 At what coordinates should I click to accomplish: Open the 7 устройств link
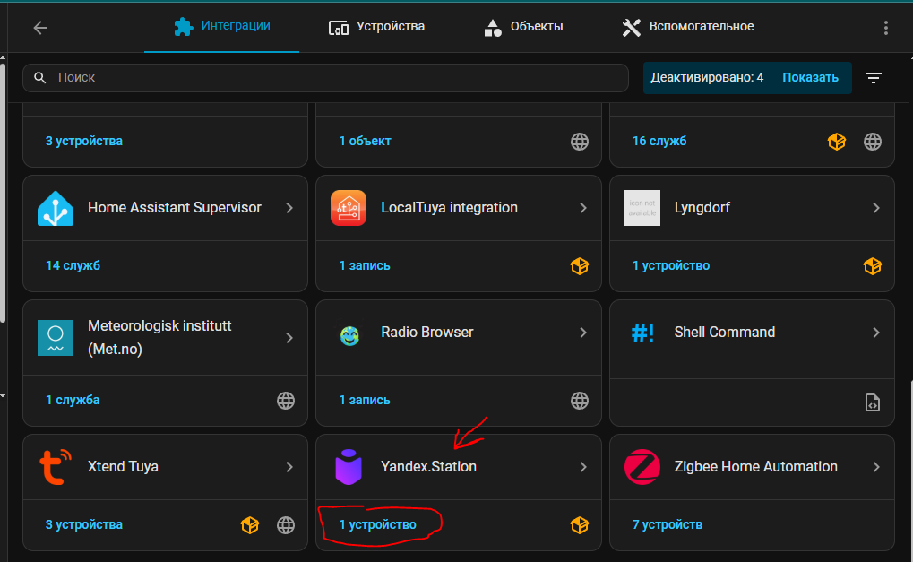click(x=668, y=524)
